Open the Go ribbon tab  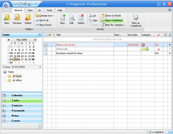(39, 10)
